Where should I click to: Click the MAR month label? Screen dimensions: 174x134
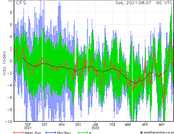pyautogui.click(x=128, y=125)
